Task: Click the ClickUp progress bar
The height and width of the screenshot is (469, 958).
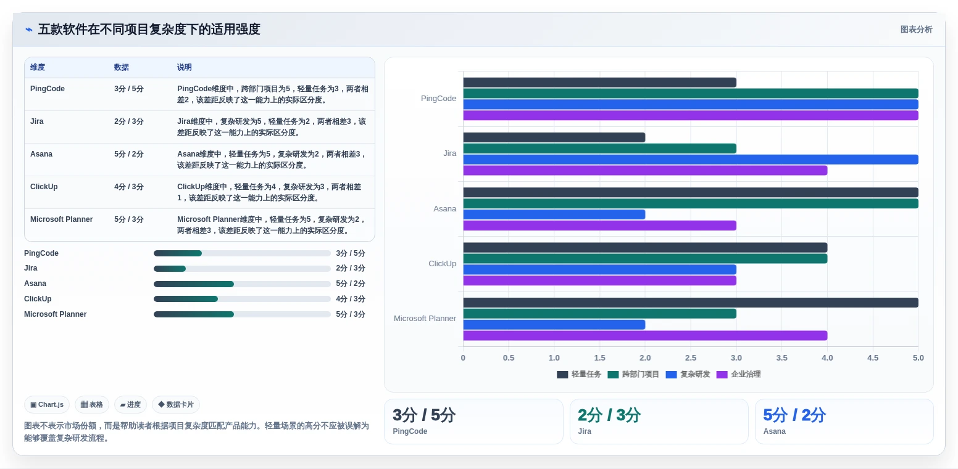Action: 242,299
